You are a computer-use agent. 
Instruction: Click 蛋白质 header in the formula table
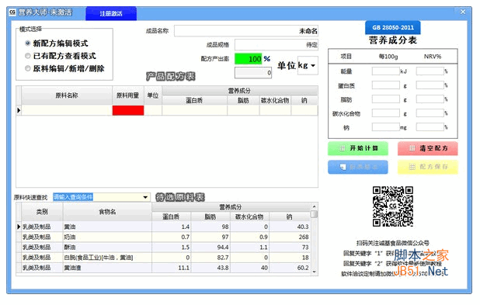194,100
